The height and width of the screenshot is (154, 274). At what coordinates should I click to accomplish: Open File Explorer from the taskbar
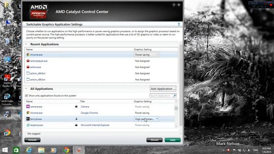click(x=41, y=150)
